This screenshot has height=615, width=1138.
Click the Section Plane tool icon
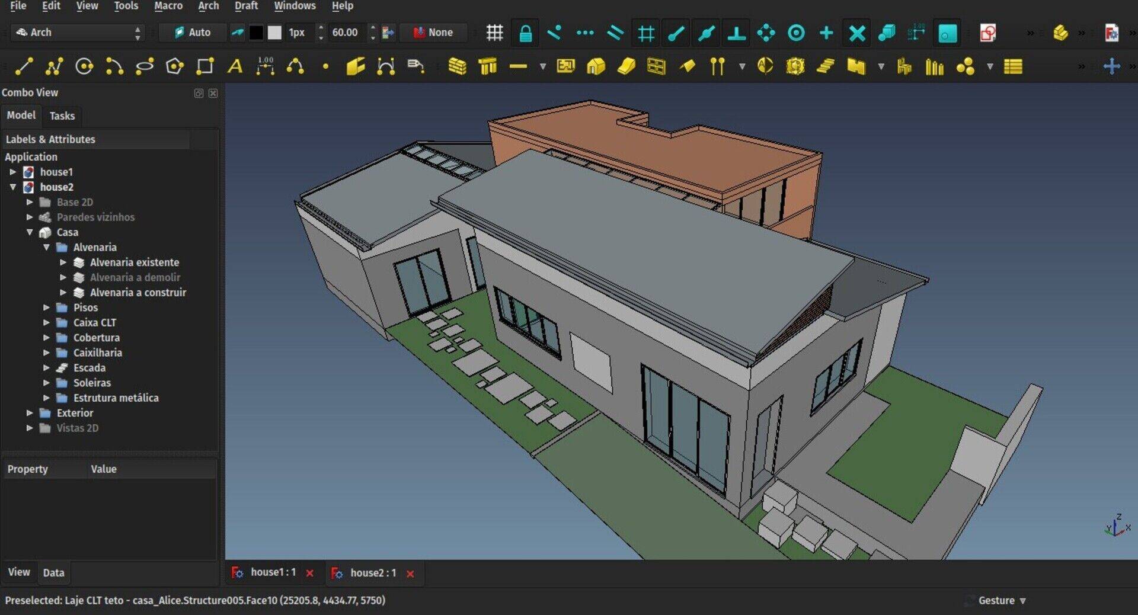(765, 66)
